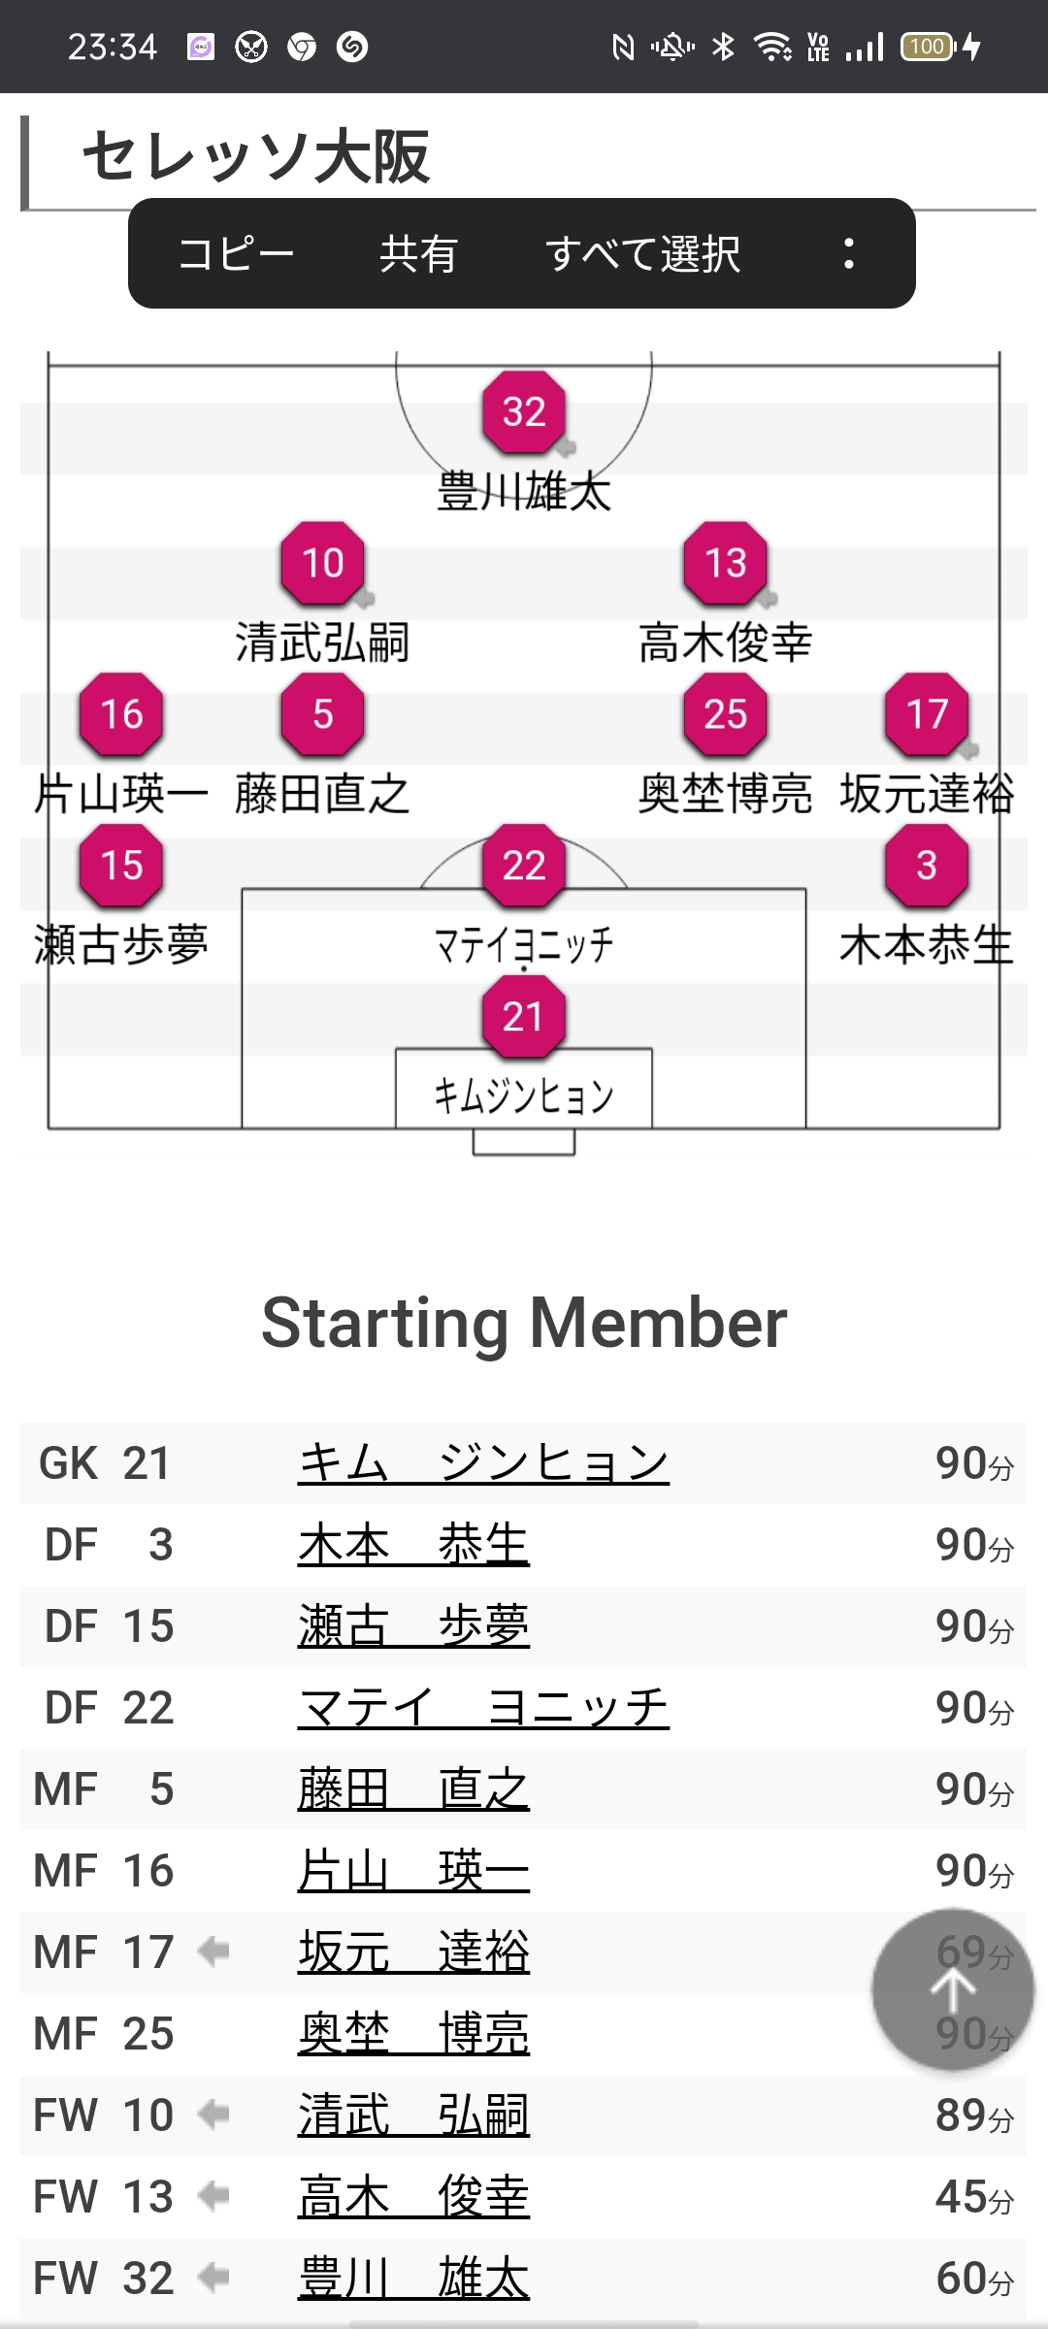Screen dimensions: 1048x2329
Task: Open player link キム ジンヒョン
Action: click(x=483, y=1463)
